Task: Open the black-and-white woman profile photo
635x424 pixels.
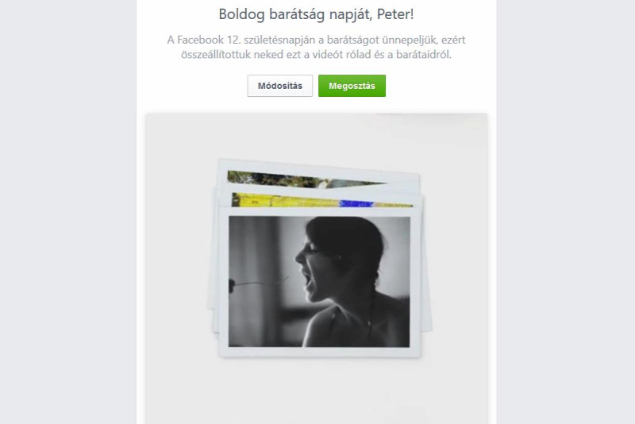Action: pos(319,281)
